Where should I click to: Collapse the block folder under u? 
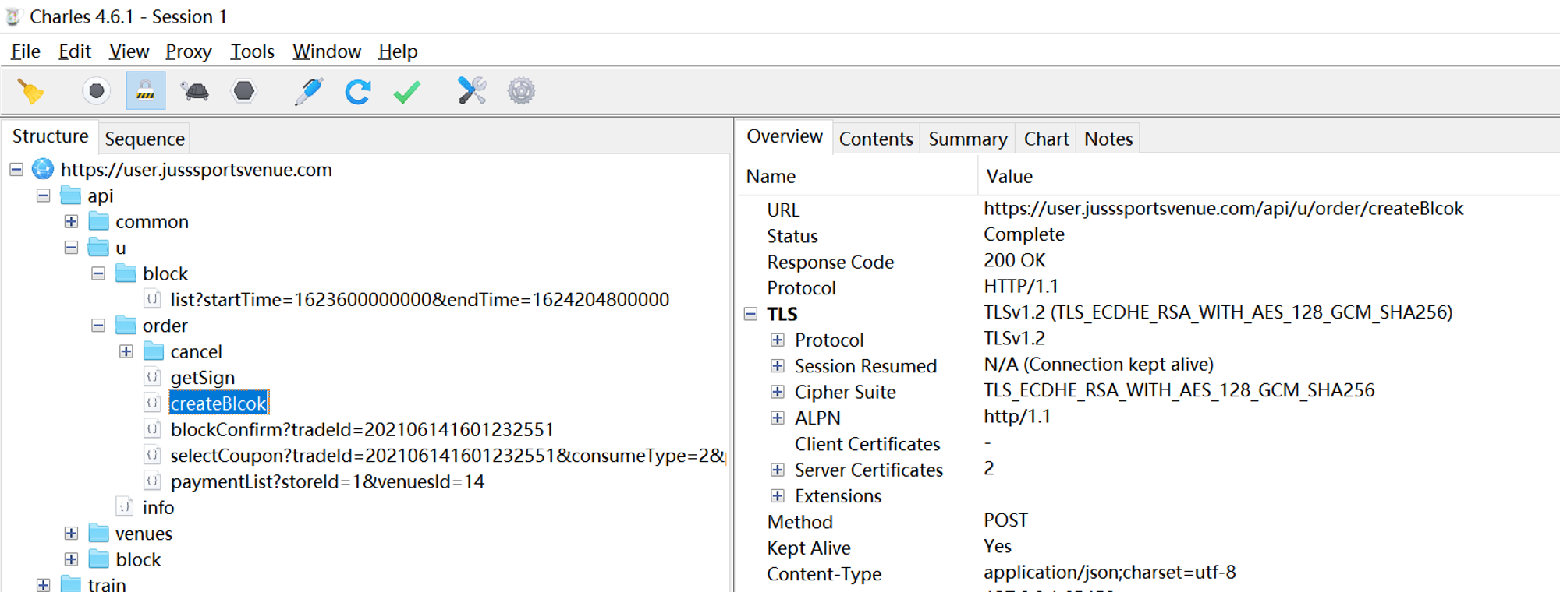tap(98, 273)
